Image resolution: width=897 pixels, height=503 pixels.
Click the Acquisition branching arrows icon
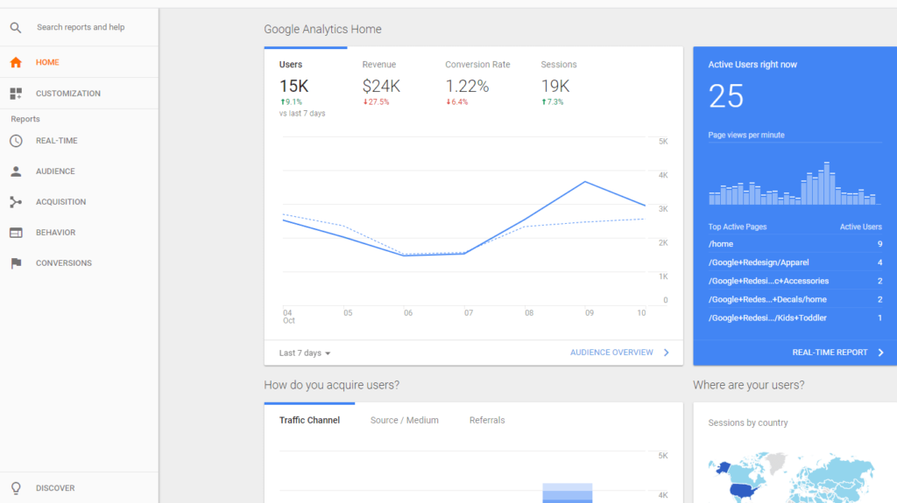coord(16,202)
